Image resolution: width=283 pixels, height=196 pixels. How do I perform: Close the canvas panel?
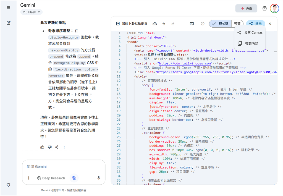coord(270,24)
